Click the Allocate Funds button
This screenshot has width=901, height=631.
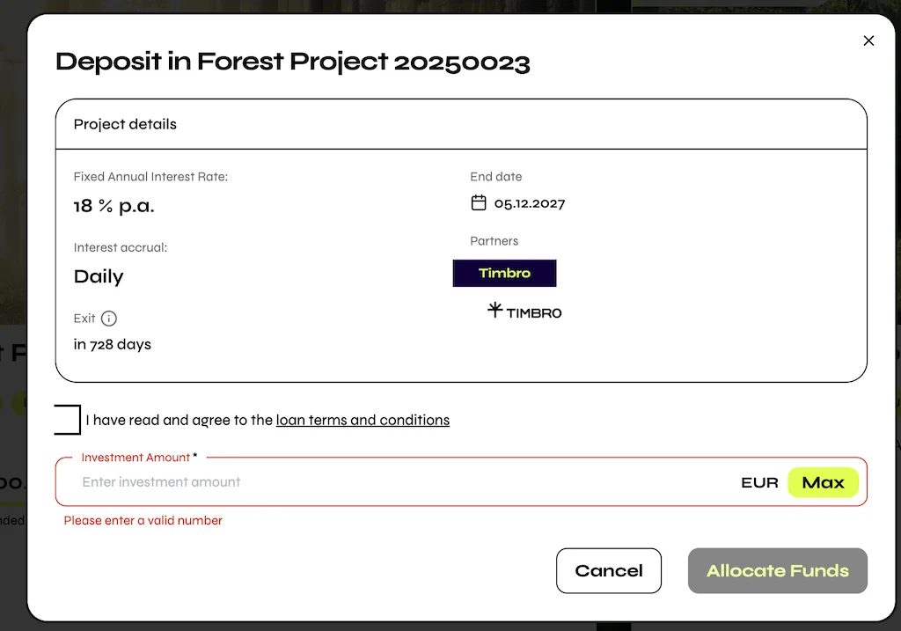tap(777, 570)
